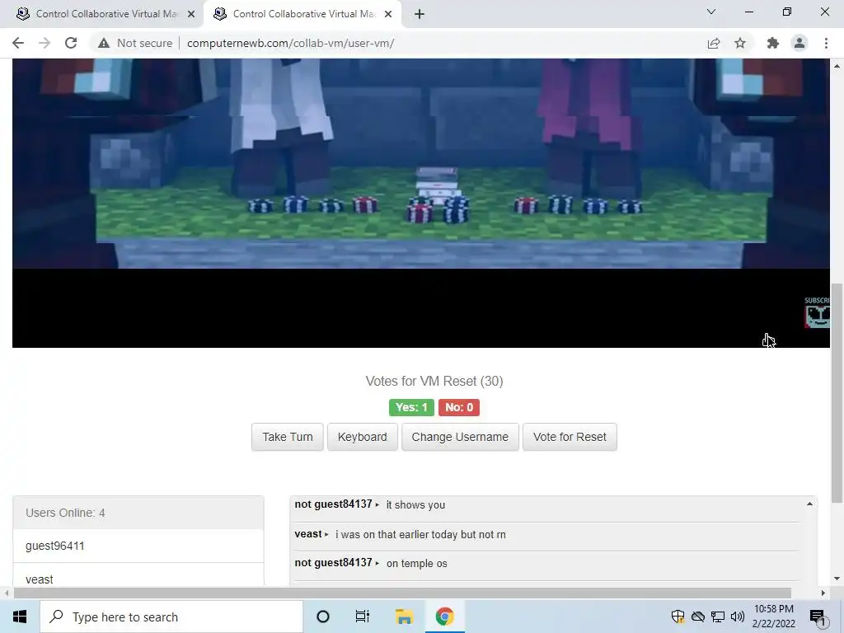This screenshot has height=633, width=844.
Task: Click the page scroll down arrow
Action: click(837, 579)
